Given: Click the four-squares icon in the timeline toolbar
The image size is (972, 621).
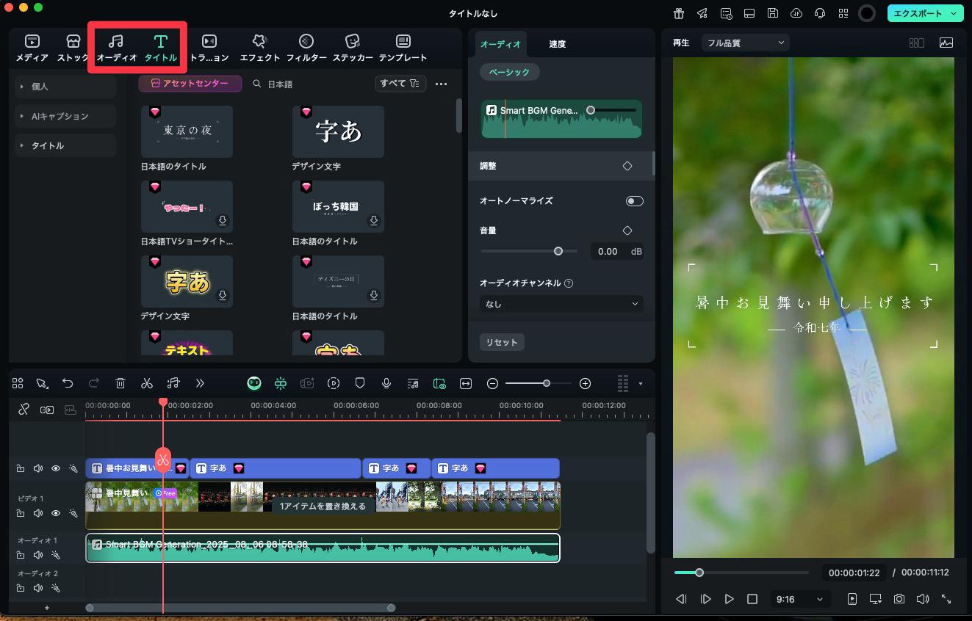Looking at the screenshot, I should click(18, 383).
